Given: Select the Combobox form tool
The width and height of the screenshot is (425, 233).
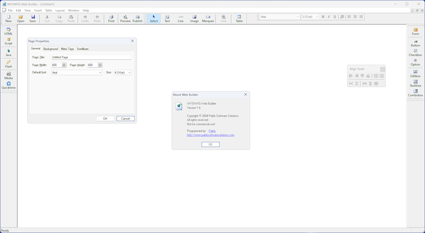Looking at the screenshot, I should pyautogui.click(x=415, y=93).
